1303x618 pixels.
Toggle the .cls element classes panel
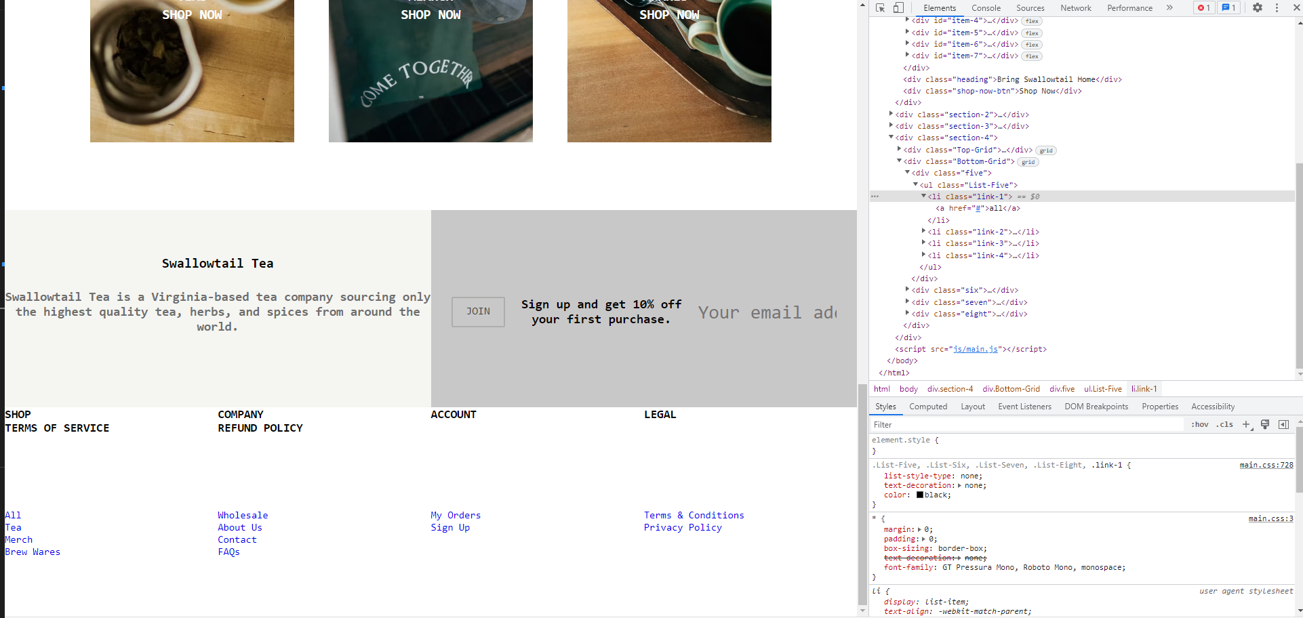coord(1225,425)
